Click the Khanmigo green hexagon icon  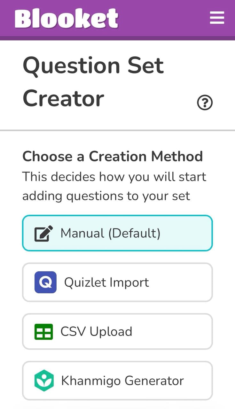44,380
